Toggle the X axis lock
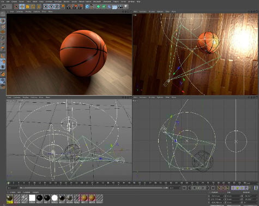Viewport: 259px width, 206px height. pyautogui.click(x=46, y=7)
